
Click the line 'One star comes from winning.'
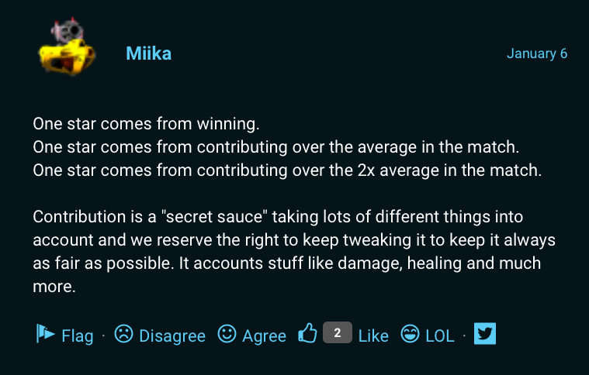[x=146, y=124]
